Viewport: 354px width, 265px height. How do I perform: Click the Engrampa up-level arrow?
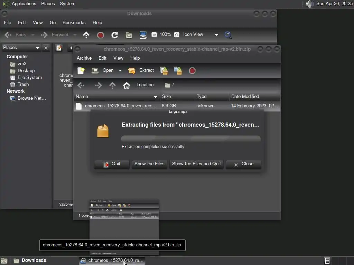(x=112, y=85)
